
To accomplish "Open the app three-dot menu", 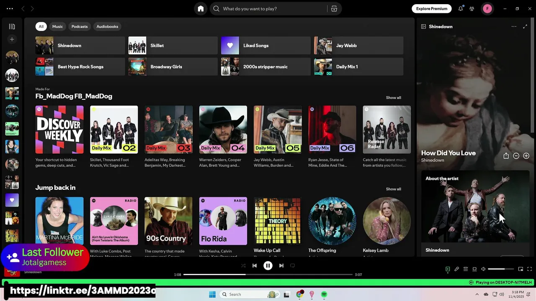I will point(10,9).
